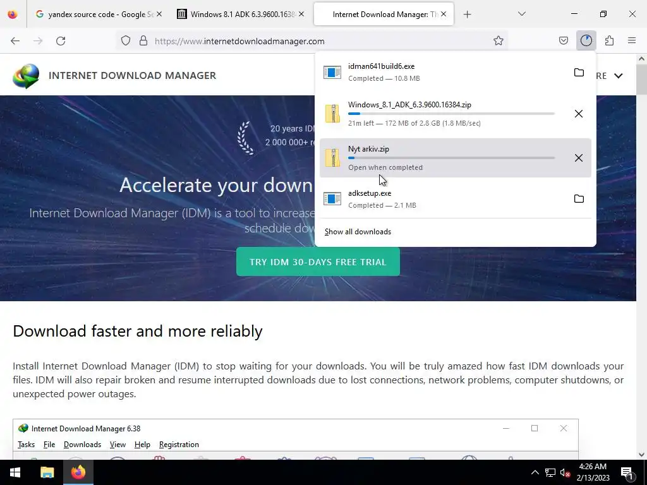Click INTERNET DOWNLOAD MANAGER site title

pyautogui.click(x=133, y=76)
